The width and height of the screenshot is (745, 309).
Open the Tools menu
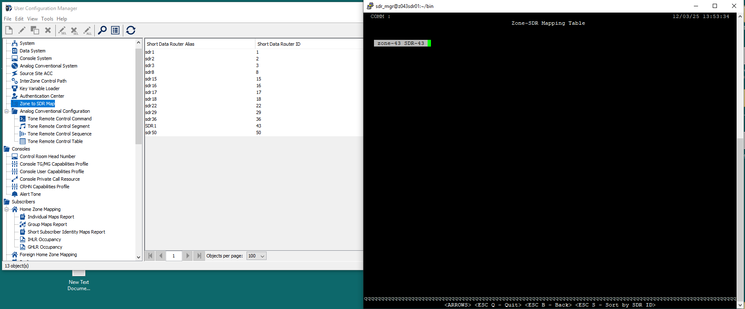pyautogui.click(x=47, y=19)
